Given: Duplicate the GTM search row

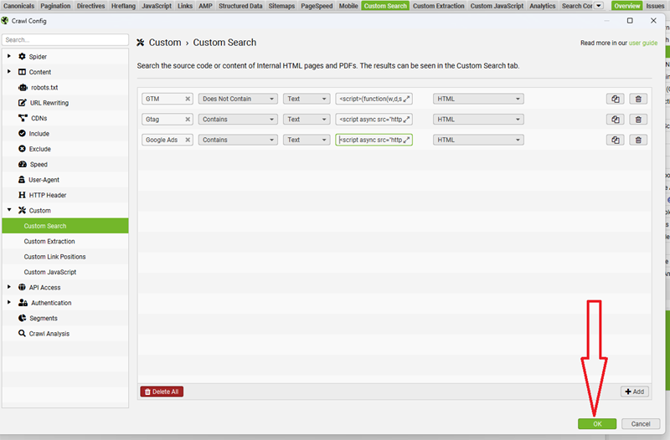Looking at the screenshot, I should pyautogui.click(x=616, y=99).
